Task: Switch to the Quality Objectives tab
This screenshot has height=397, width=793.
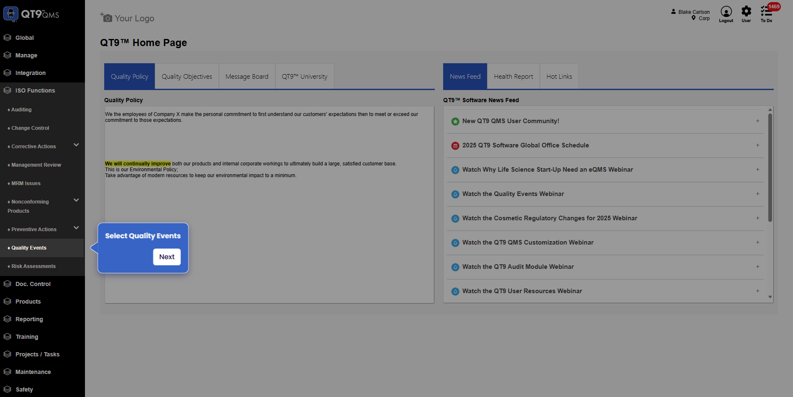Action: pos(187,77)
